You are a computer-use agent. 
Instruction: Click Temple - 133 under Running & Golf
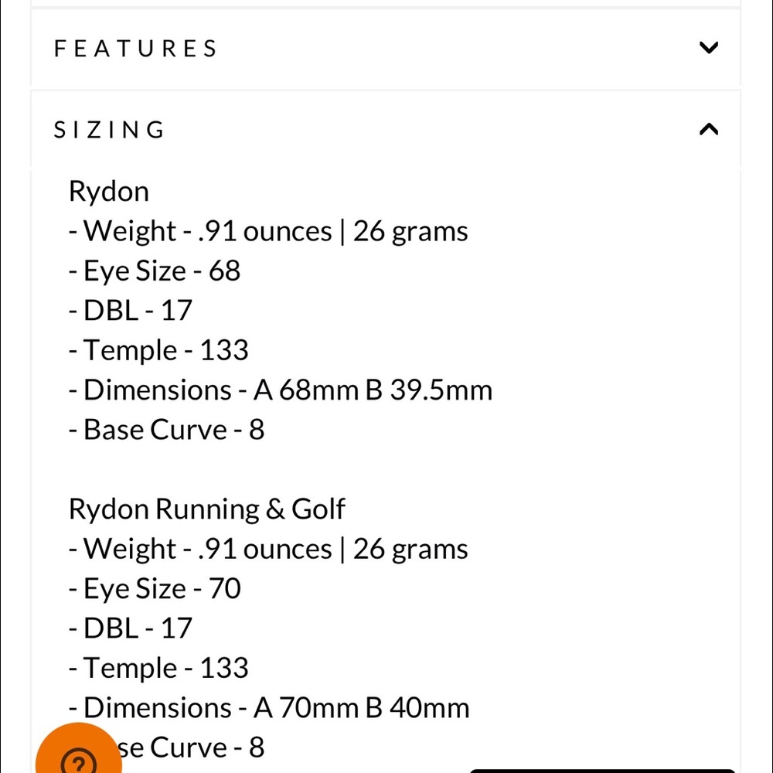click(x=158, y=669)
